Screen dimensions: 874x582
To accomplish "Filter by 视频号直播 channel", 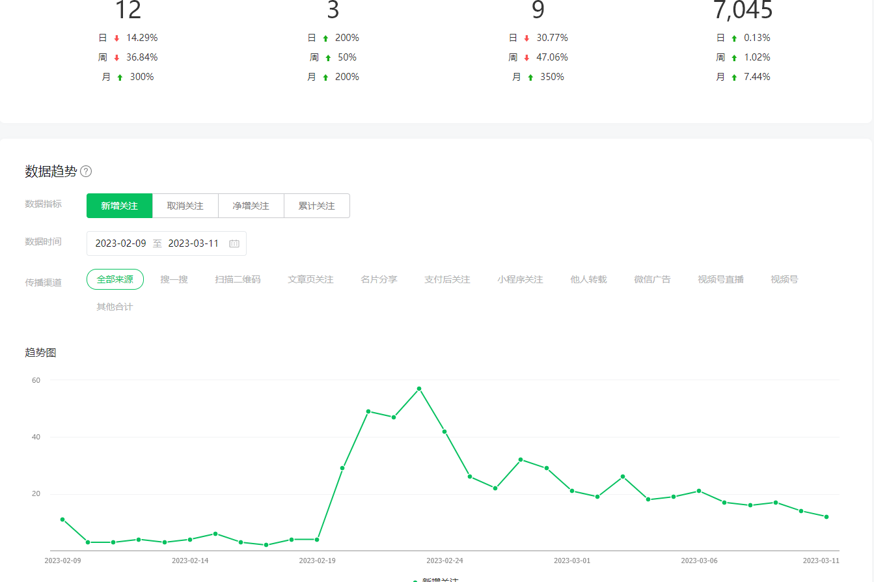I will (x=721, y=279).
